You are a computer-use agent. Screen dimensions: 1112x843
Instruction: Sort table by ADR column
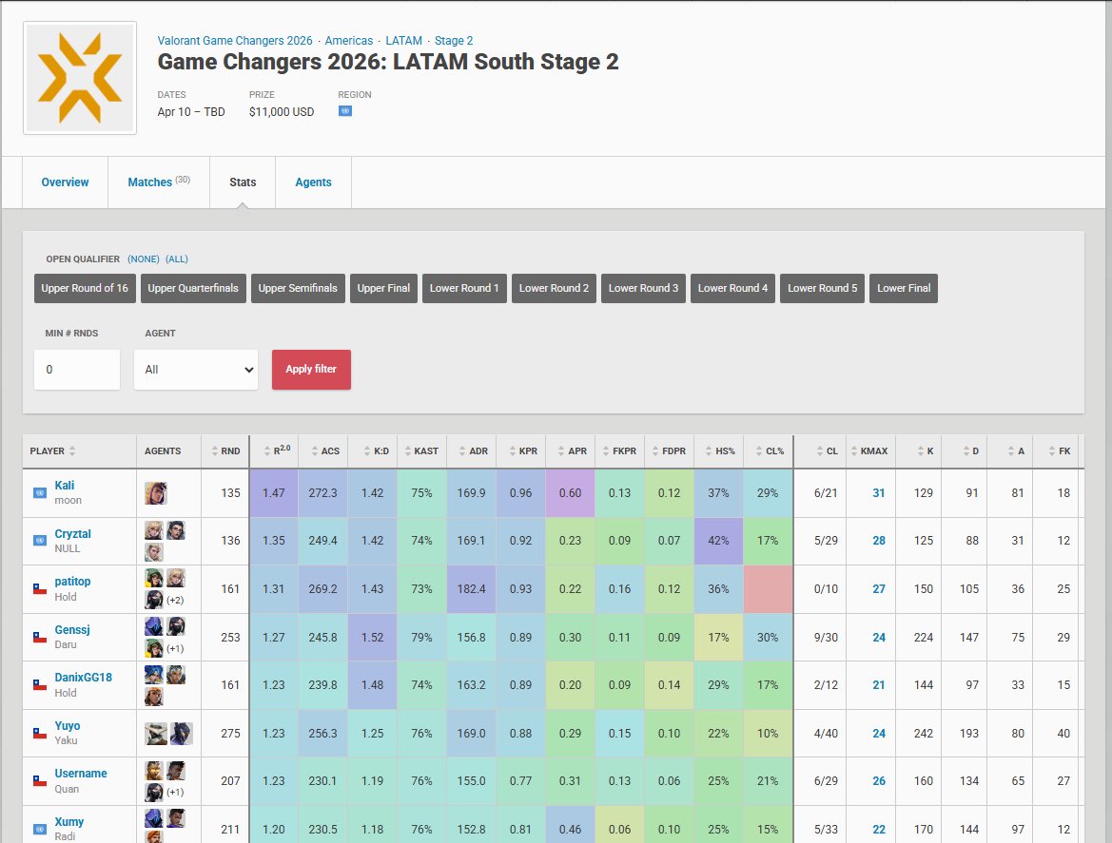473,451
